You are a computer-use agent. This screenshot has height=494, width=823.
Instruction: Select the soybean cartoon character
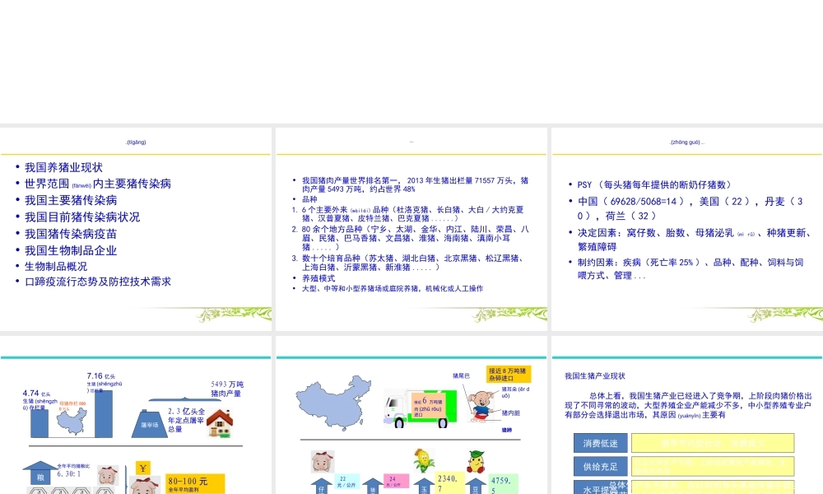(477, 459)
